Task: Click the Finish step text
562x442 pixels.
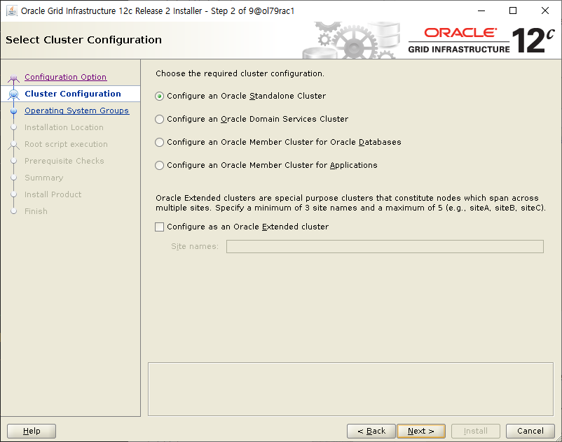Action: [36, 211]
